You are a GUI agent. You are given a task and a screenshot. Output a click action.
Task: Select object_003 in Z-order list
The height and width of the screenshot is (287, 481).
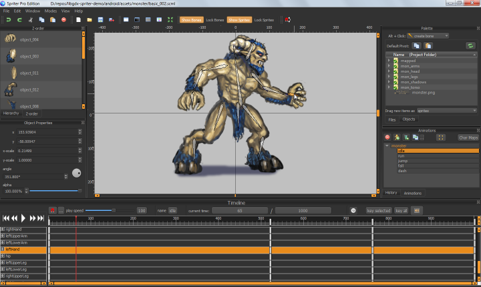point(41,56)
